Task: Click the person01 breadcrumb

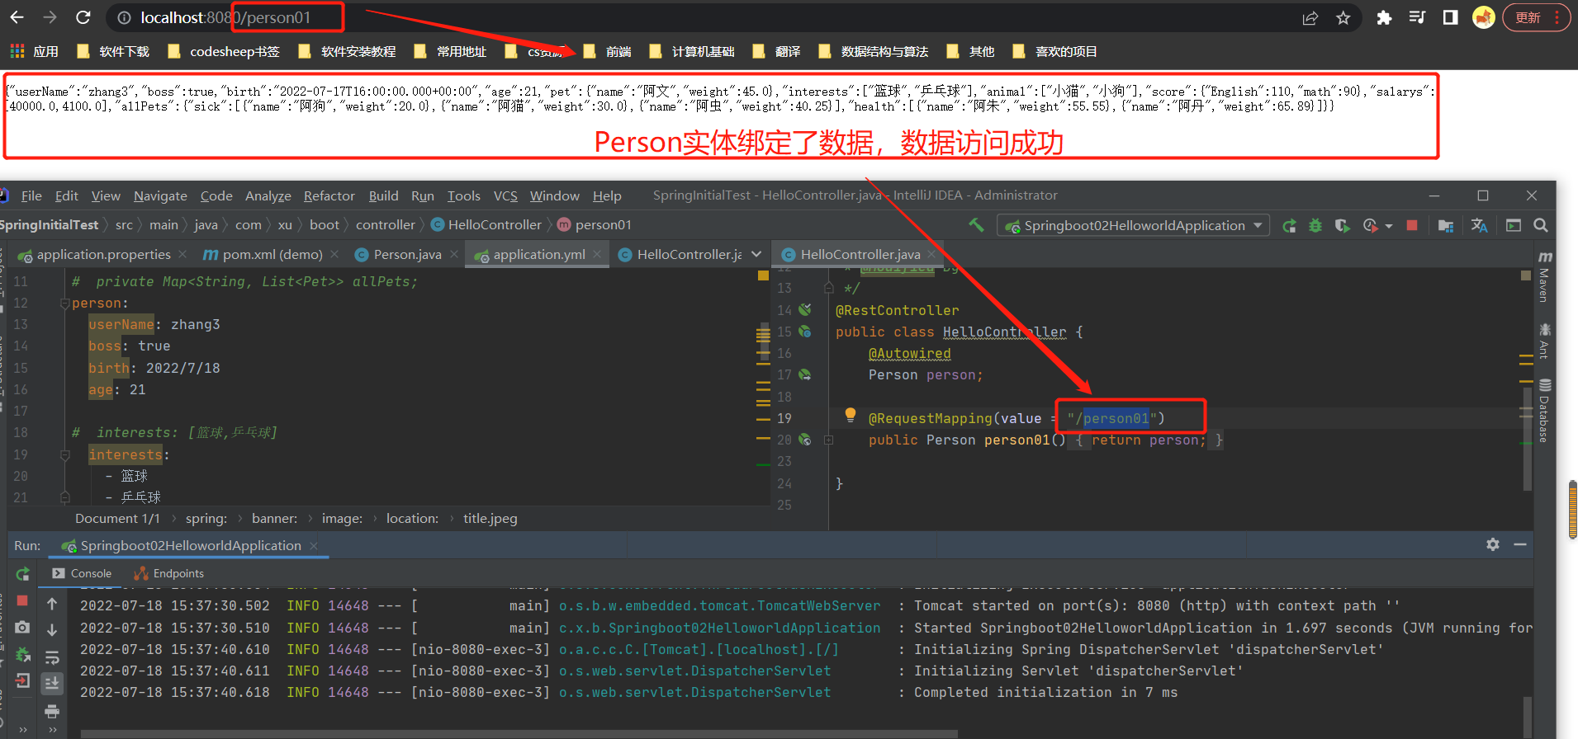Action: point(594,225)
